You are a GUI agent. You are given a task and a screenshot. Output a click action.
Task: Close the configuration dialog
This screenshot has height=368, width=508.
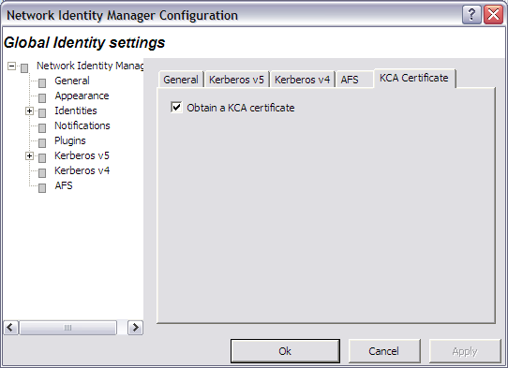click(493, 15)
